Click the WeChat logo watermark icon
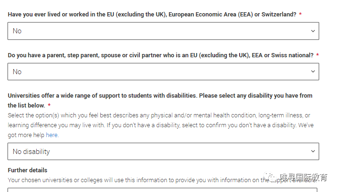 click(270, 178)
